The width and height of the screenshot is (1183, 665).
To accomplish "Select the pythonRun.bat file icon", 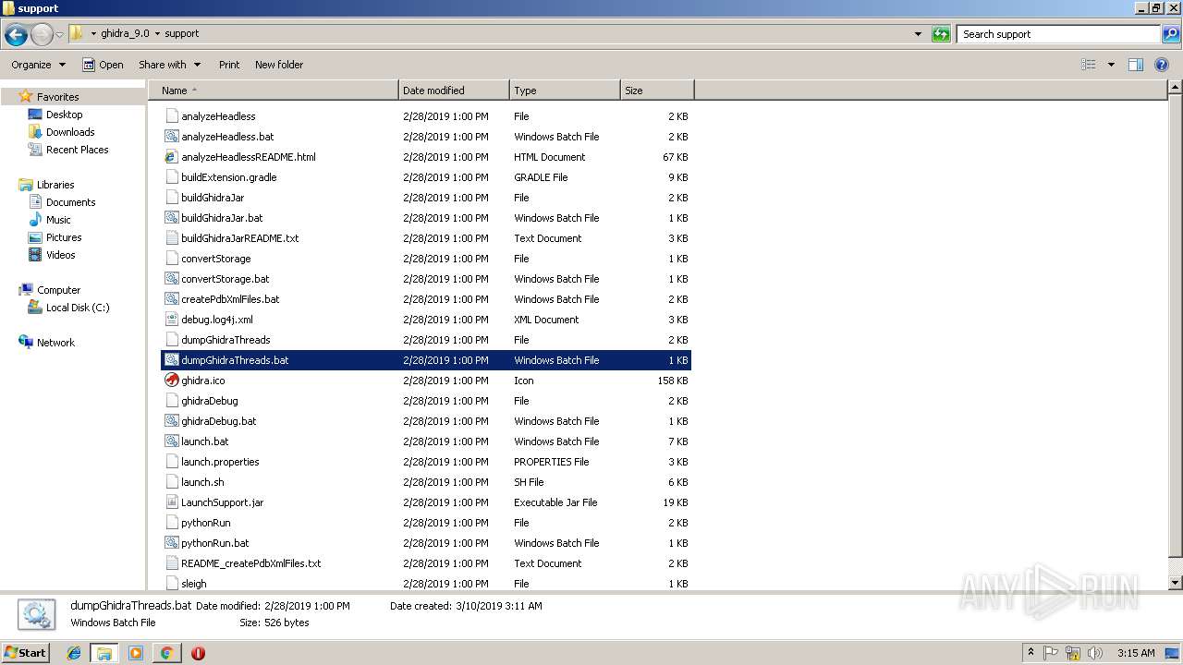I will tap(171, 543).
